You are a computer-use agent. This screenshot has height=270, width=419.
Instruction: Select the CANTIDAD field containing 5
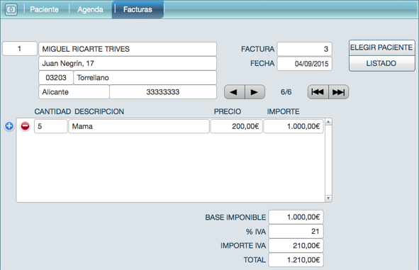tap(51, 126)
